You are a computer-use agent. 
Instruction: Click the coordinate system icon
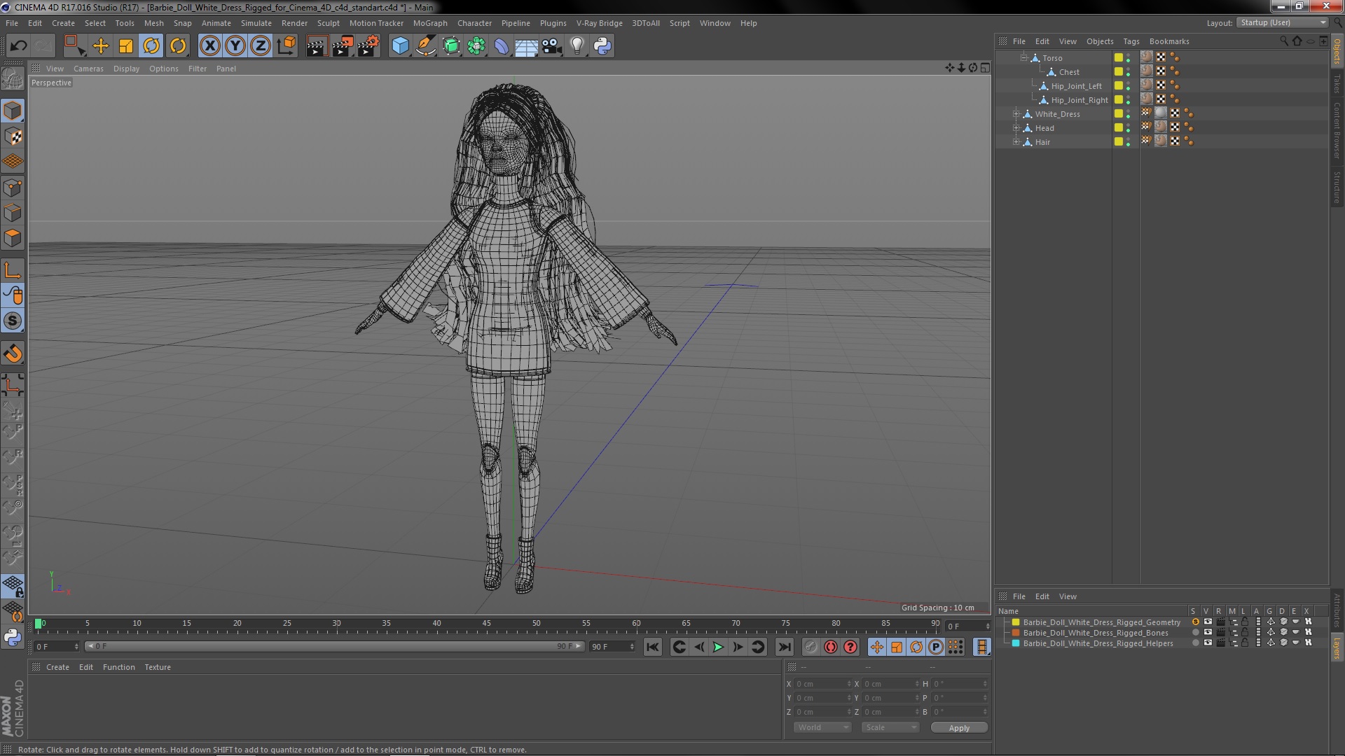[x=287, y=46]
